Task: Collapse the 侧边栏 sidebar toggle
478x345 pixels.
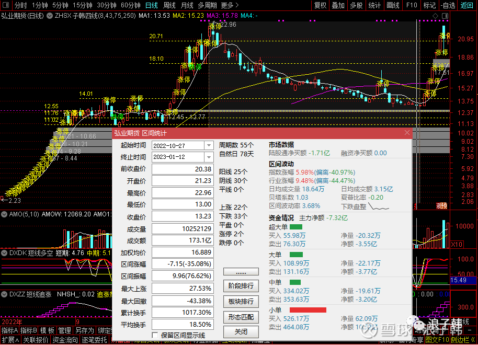Action: pyautogui.click(x=463, y=340)
